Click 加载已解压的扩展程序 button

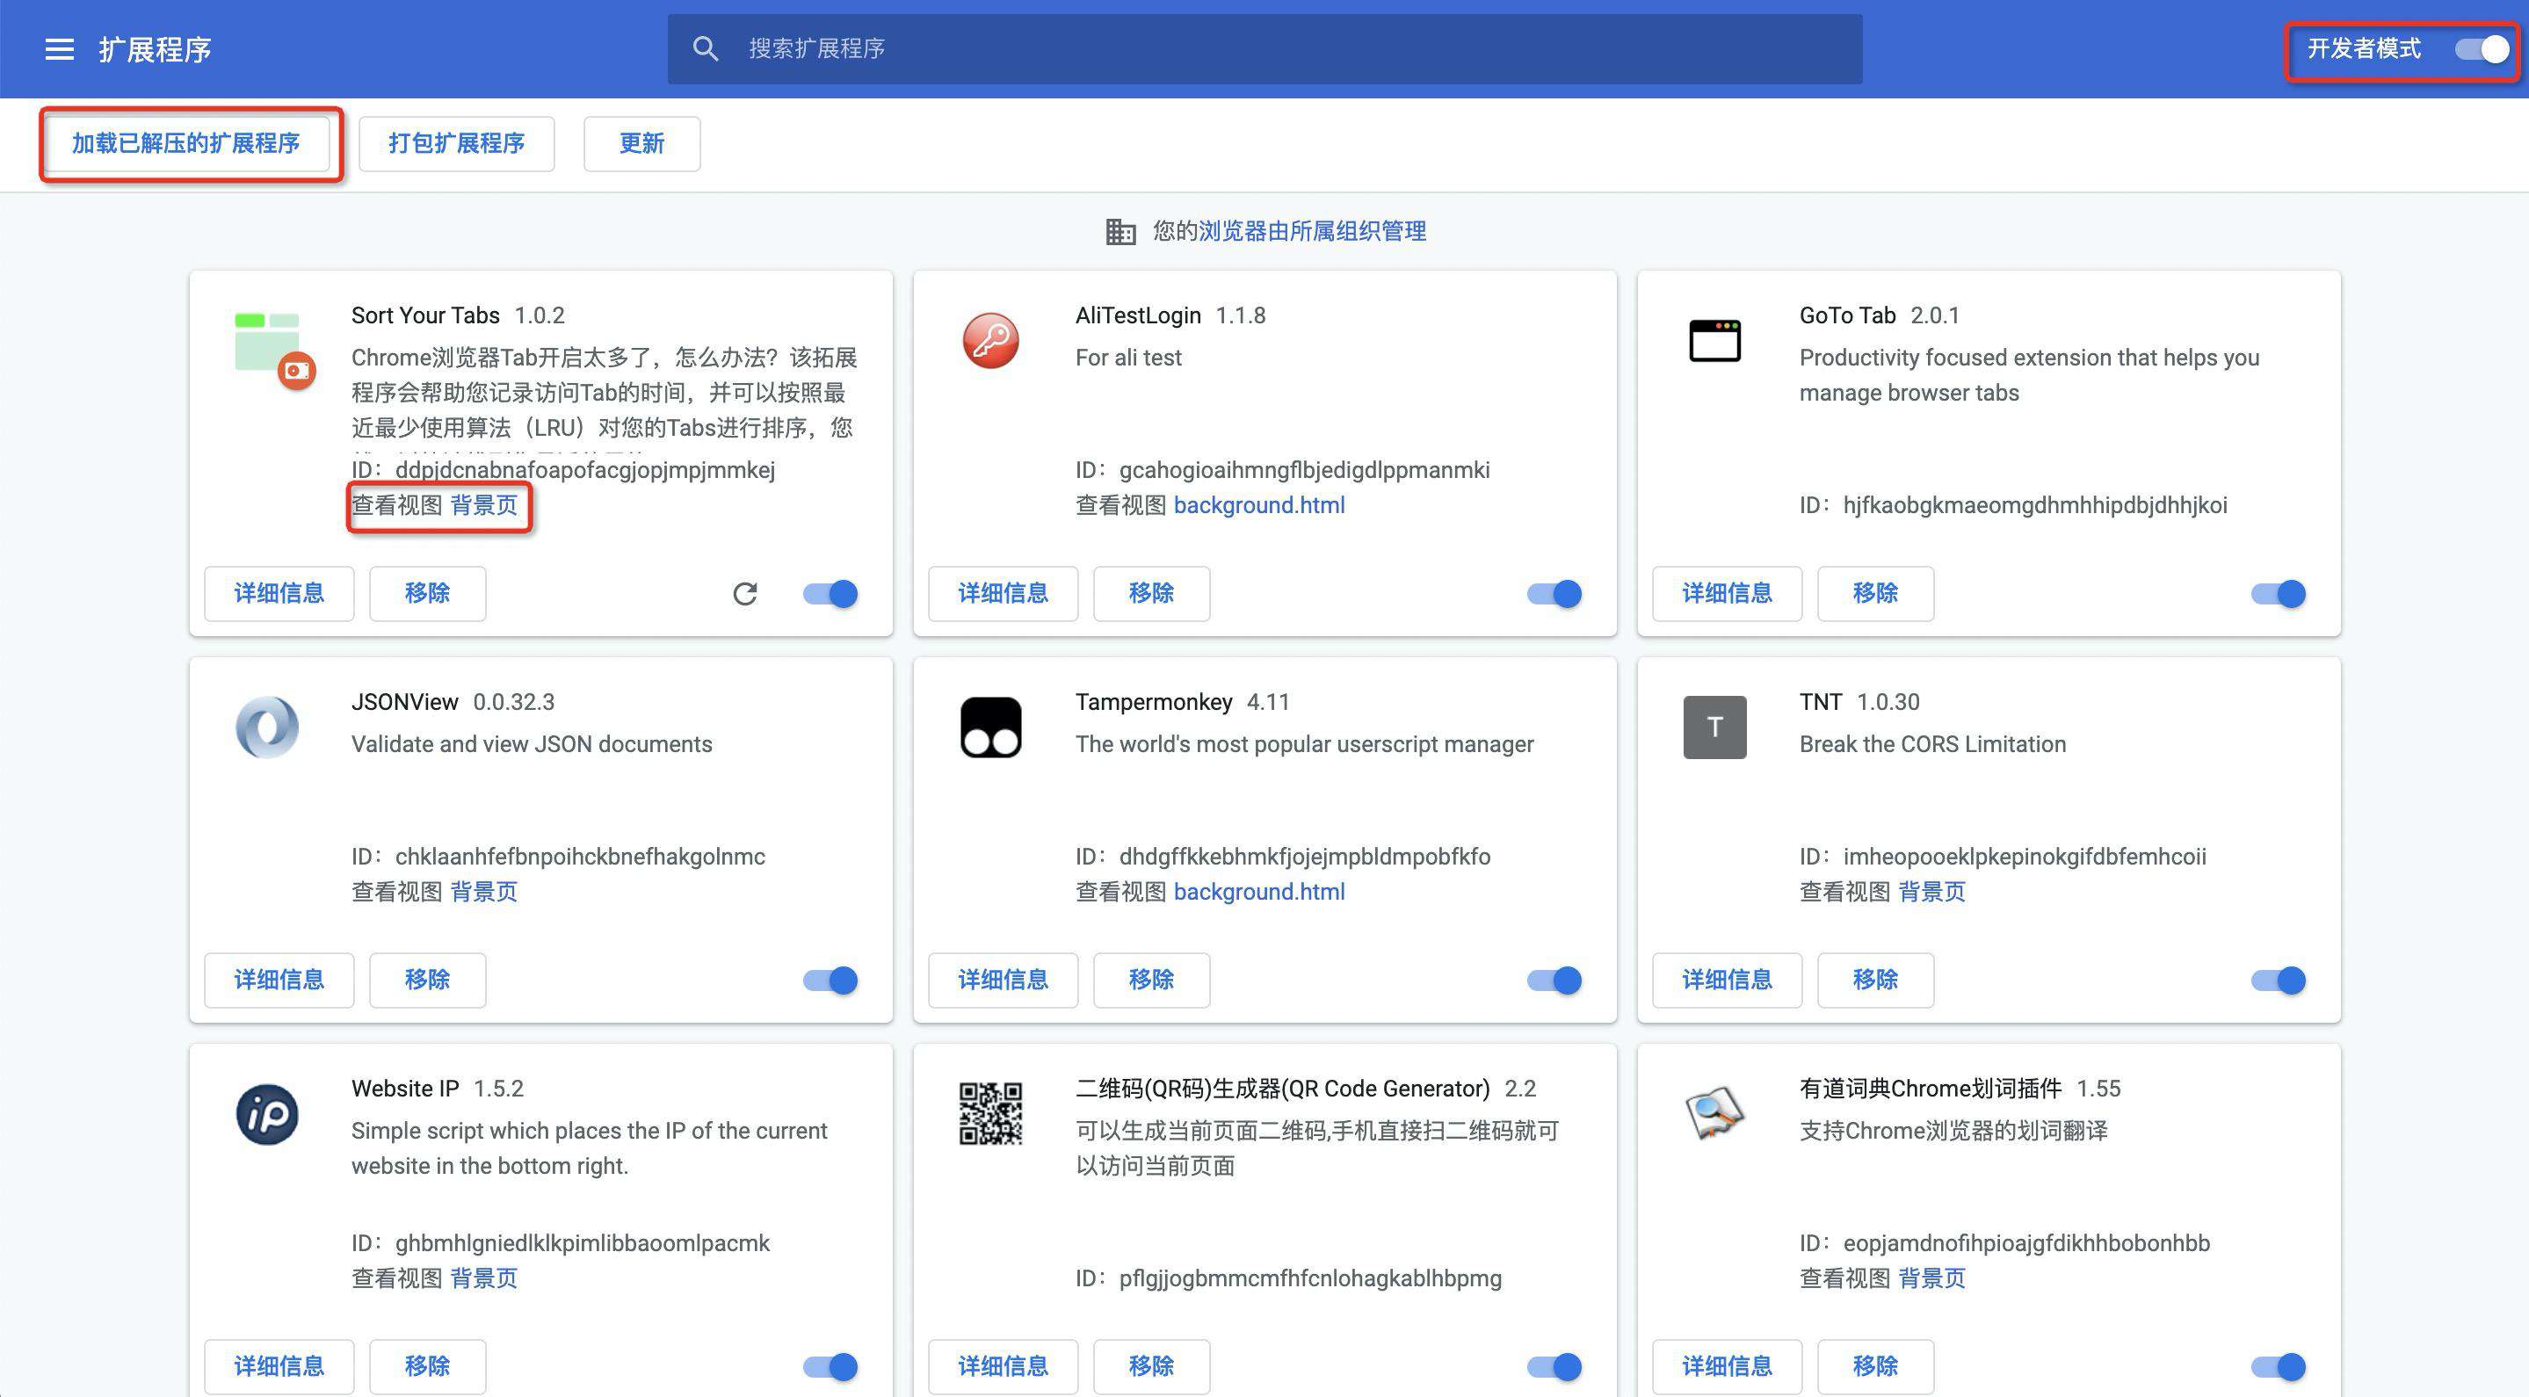(x=185, y=143)
